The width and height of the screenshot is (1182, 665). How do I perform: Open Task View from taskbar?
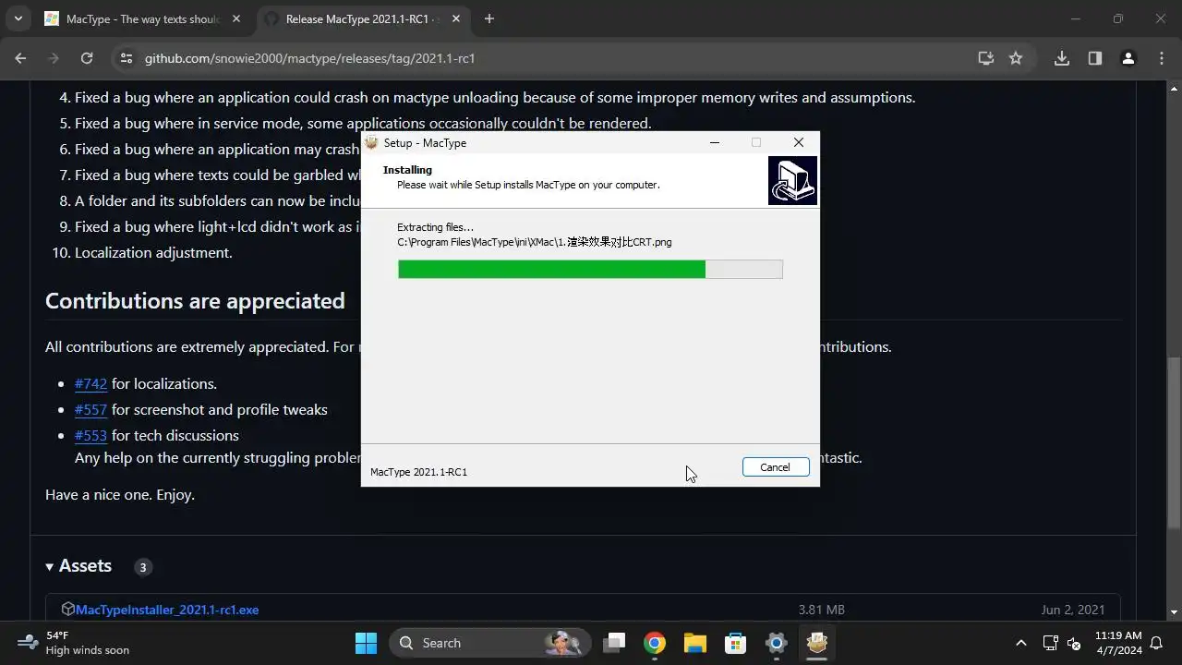615,643
